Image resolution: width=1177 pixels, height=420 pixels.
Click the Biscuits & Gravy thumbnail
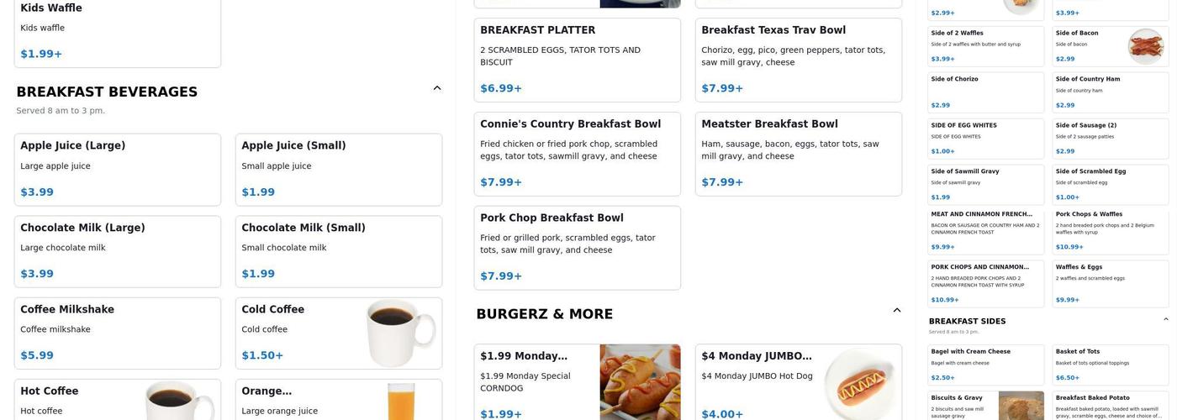click(x=1021, y=406)
